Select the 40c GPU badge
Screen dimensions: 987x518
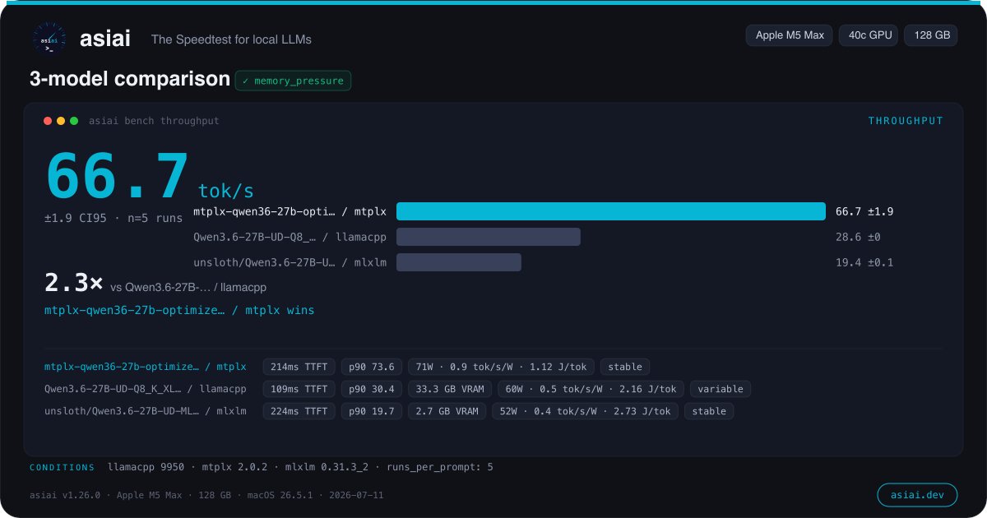tap(869, 35)
